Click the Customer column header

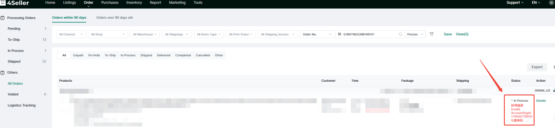328,81
